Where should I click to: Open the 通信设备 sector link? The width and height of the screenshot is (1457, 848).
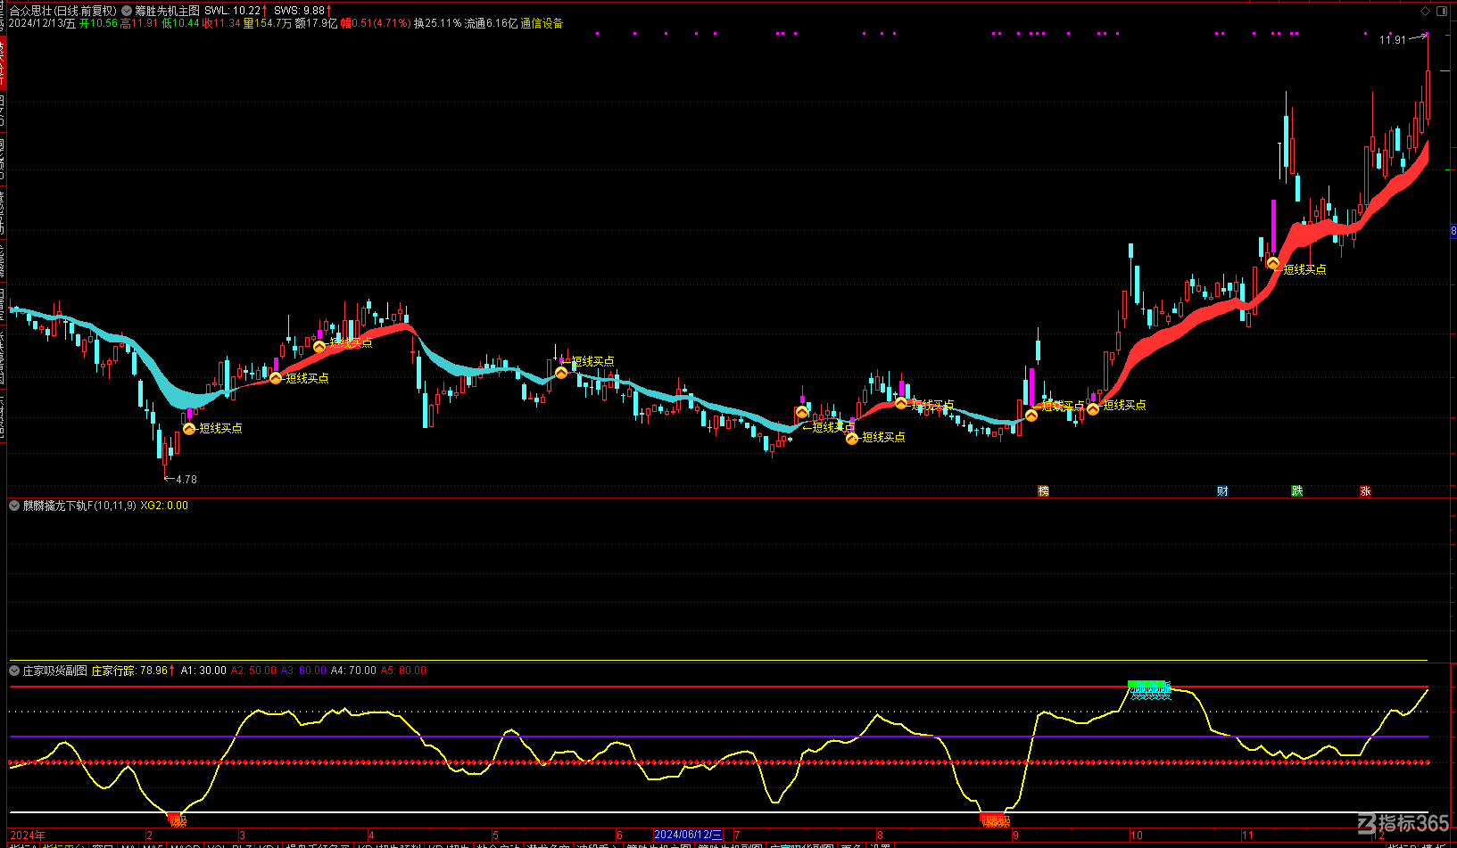542,23
